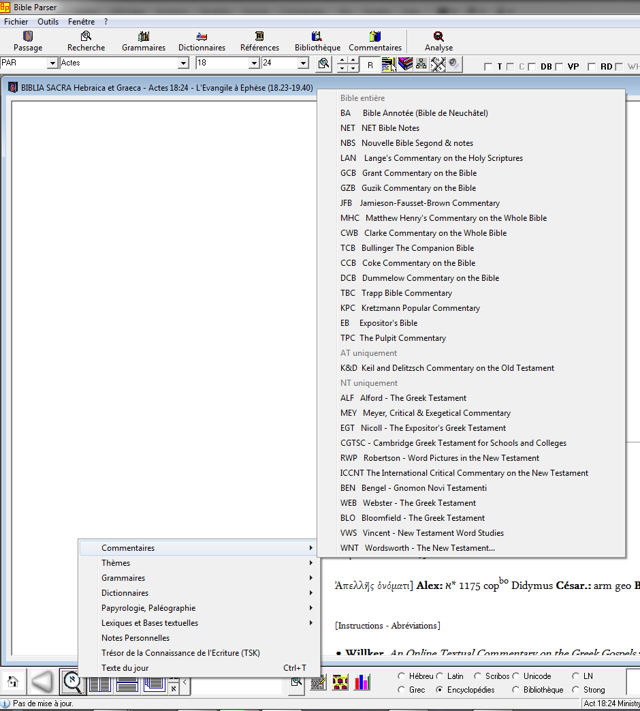Screen dimensions: 640x711
Task: Choose Texte du jour from the context menu
Action: tap(198, 667)
